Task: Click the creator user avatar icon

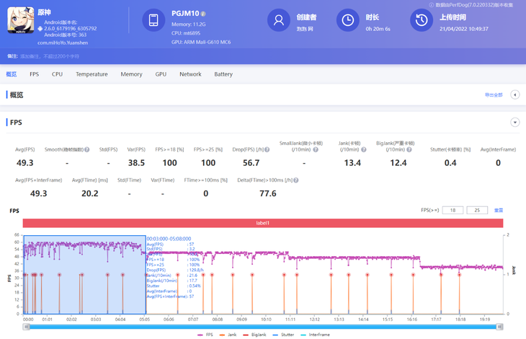Action: pos(278,21)
